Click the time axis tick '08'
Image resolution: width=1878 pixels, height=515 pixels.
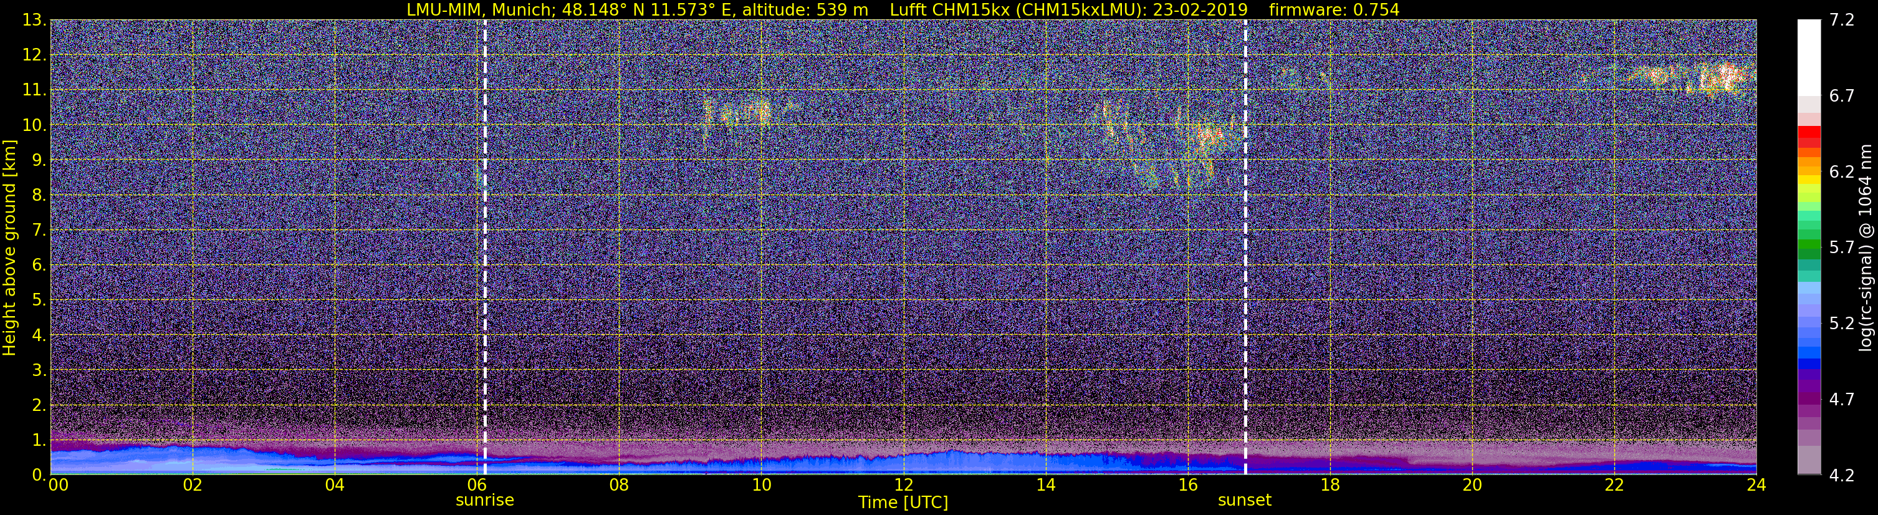tap(619, 485)
